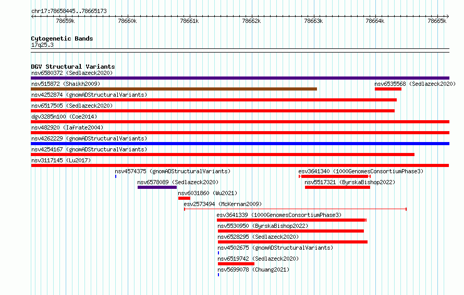Open nsv4502675 (gnomADStructuralVariants) label
This screenshot has height=295, width=464.
(275, 248)
